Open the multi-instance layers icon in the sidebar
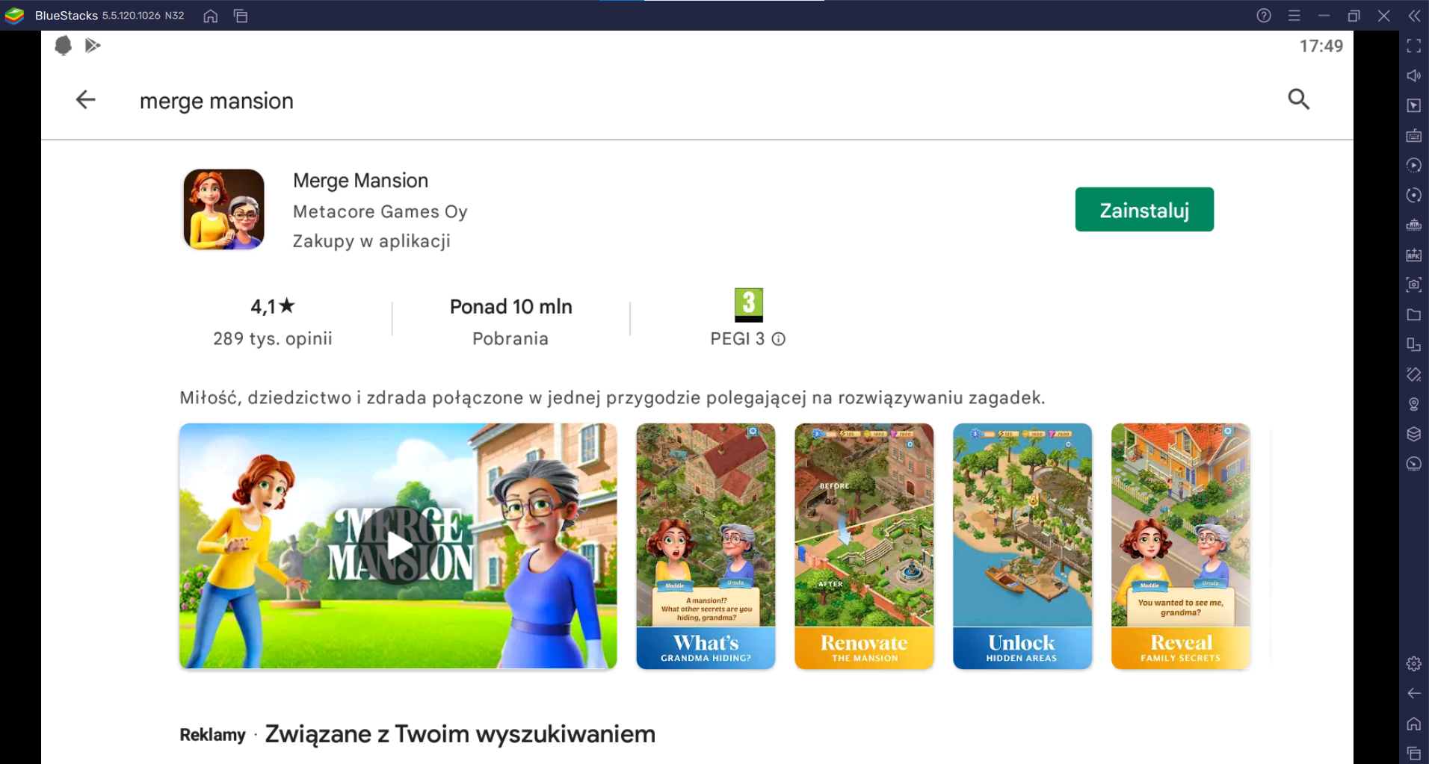 [1414, 434]
